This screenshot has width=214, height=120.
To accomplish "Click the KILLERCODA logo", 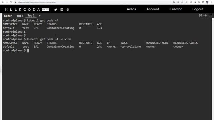I will click(x=22, y=10).
